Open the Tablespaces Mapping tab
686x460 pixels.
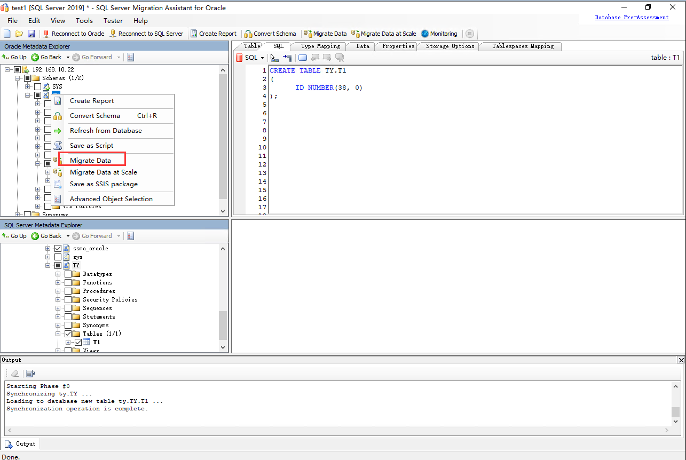pos(523,46)
